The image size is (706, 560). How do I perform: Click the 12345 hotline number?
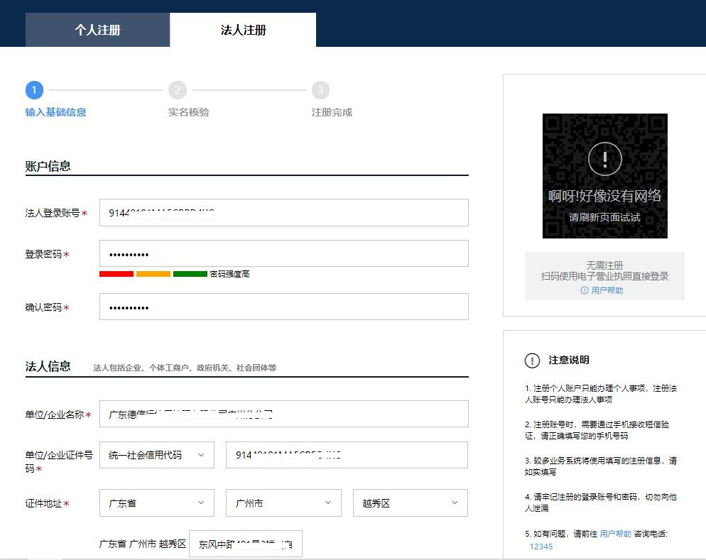pos(541,547)
